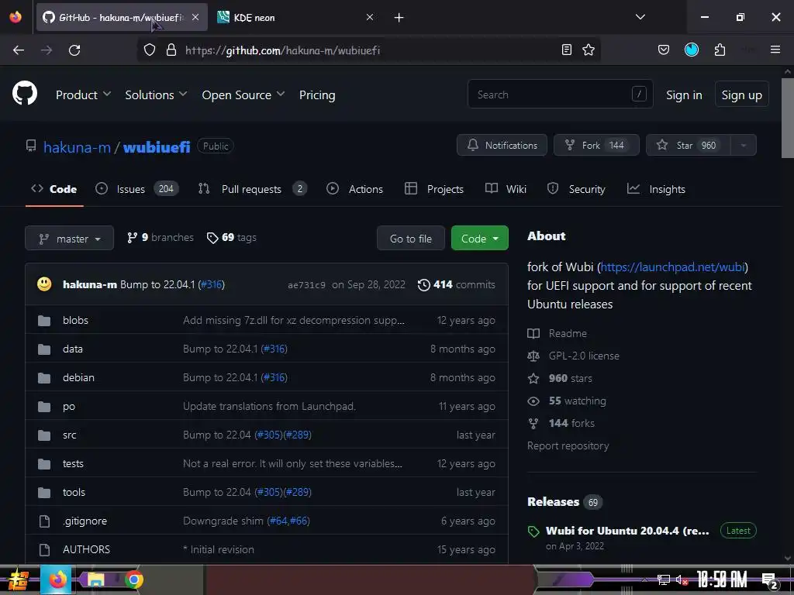Open Chrome from the taskbar
Screen dimensions: 794x595
pyautogui.click(x=134, y=580)
